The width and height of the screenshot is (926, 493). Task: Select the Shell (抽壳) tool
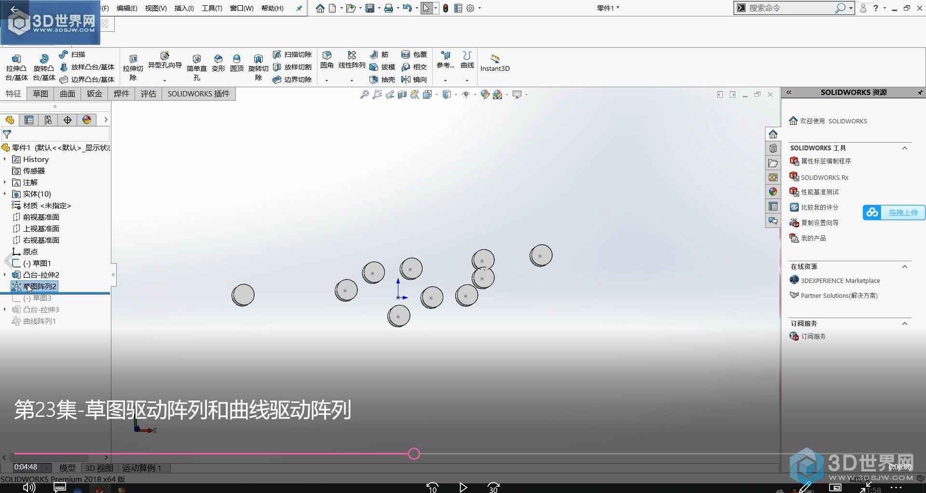[382, 80]
